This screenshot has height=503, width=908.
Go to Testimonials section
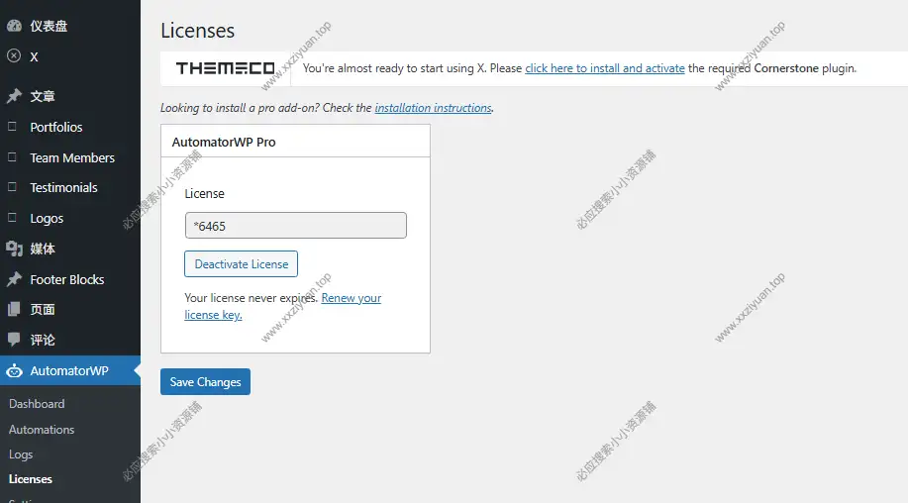[x=63, y=187]
